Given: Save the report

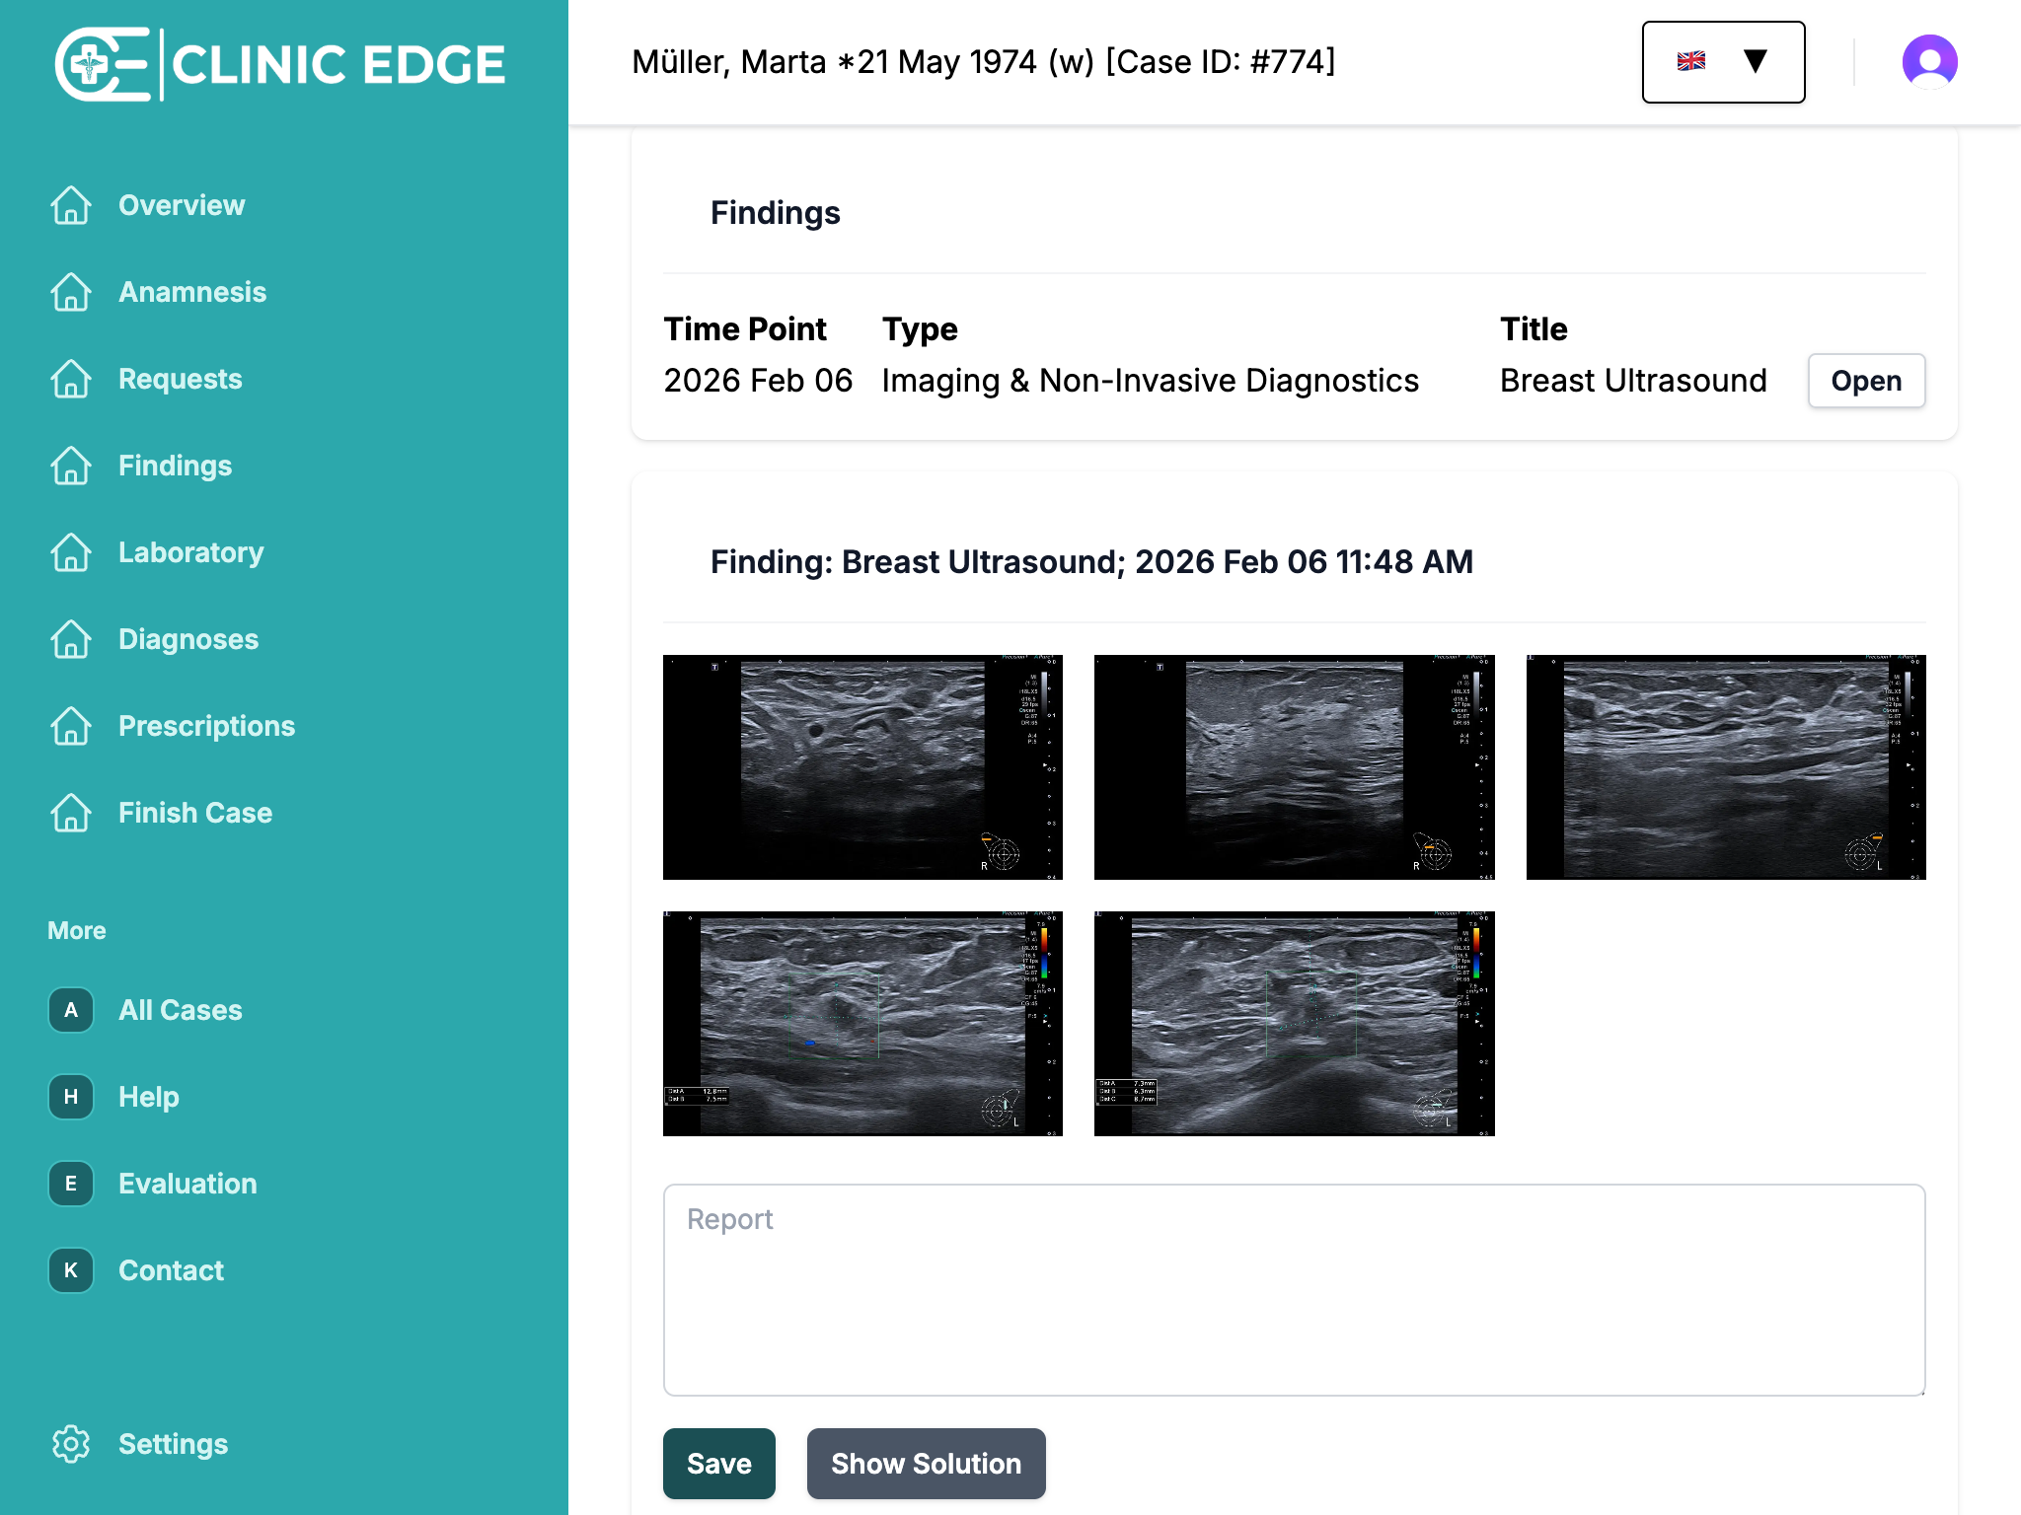Looking at the screenshot, I should click(x=718, y=1464).
